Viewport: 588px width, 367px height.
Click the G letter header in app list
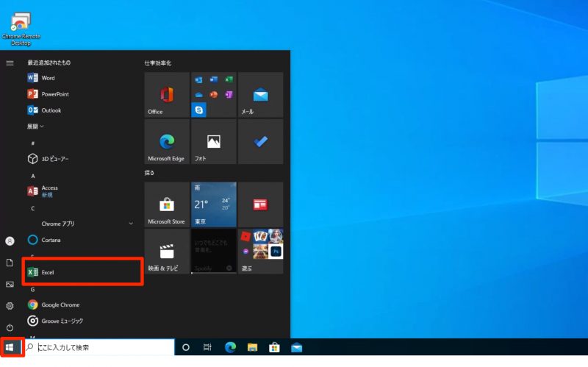[33, 289]
